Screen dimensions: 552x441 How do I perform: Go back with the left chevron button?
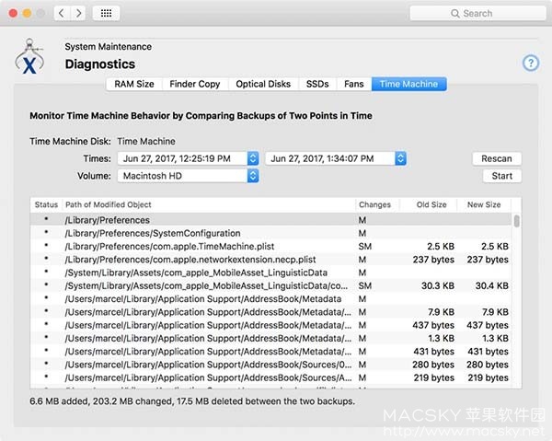(x=62, y=14)
